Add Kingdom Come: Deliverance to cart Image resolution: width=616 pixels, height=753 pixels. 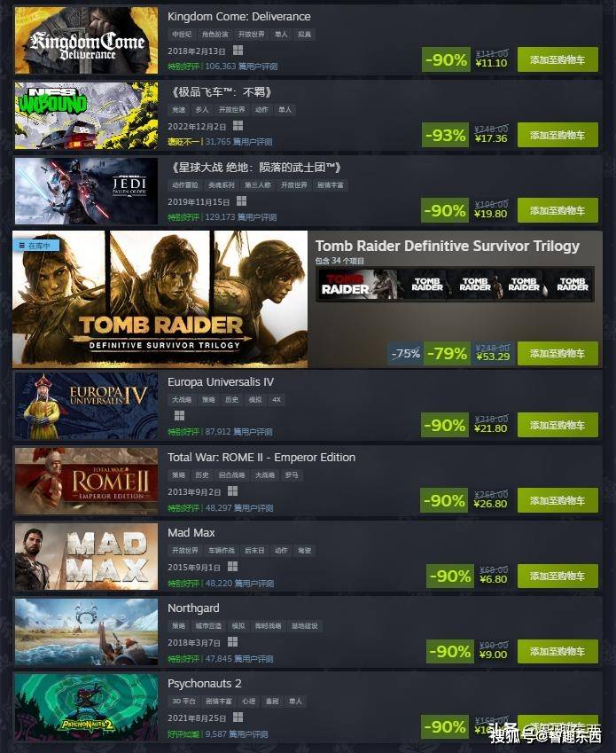click(558, 59)
